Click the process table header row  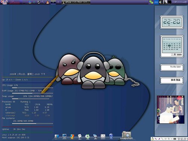[29, 105]
